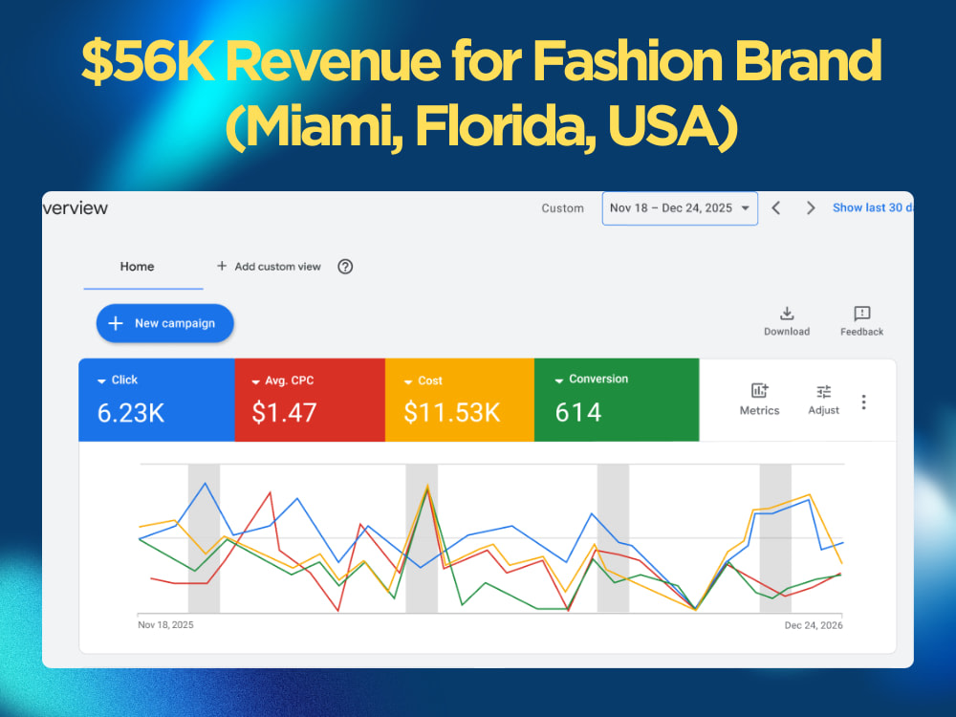Expand the Avg. CPC metric dropdown arrow
956x717 pixels.
click(x=255, y=381)
